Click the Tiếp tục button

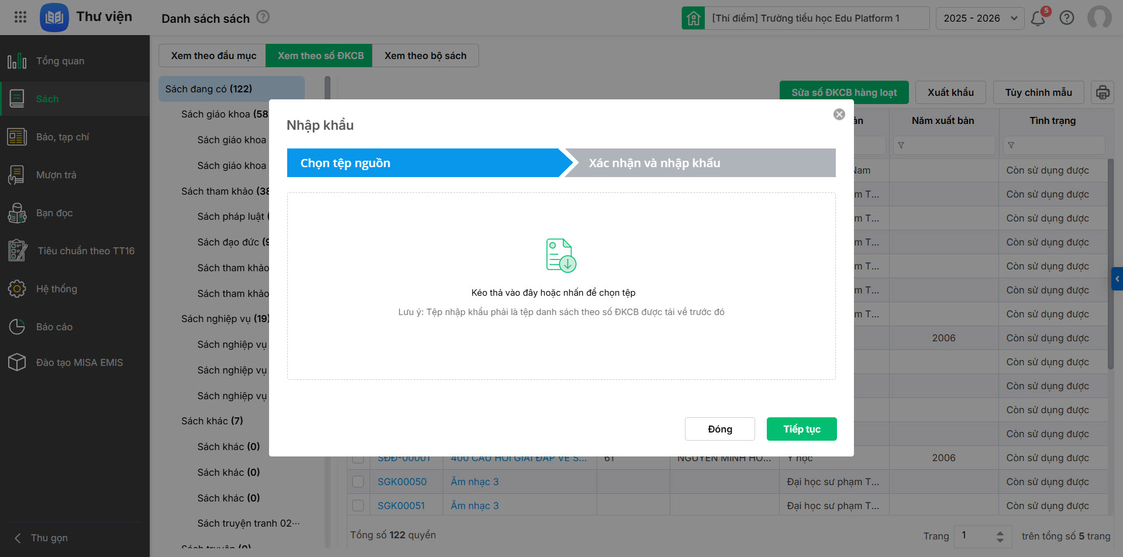pos(801,429)
